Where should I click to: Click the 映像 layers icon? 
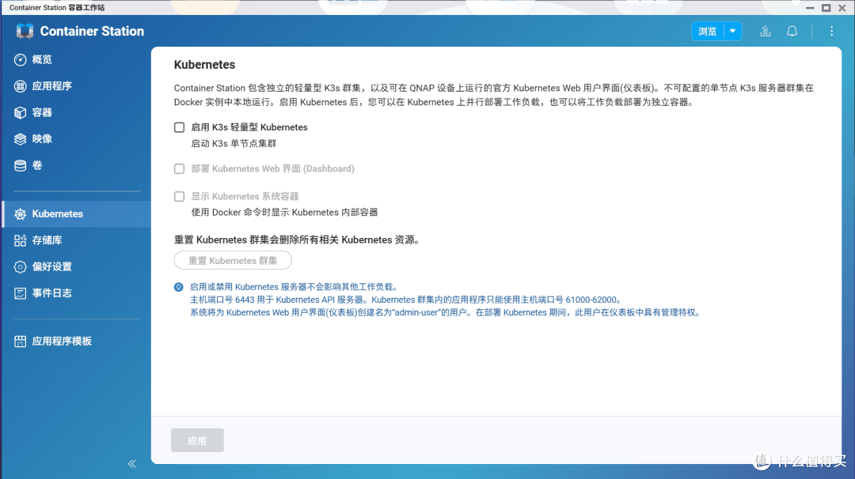(x=20, y=139)
